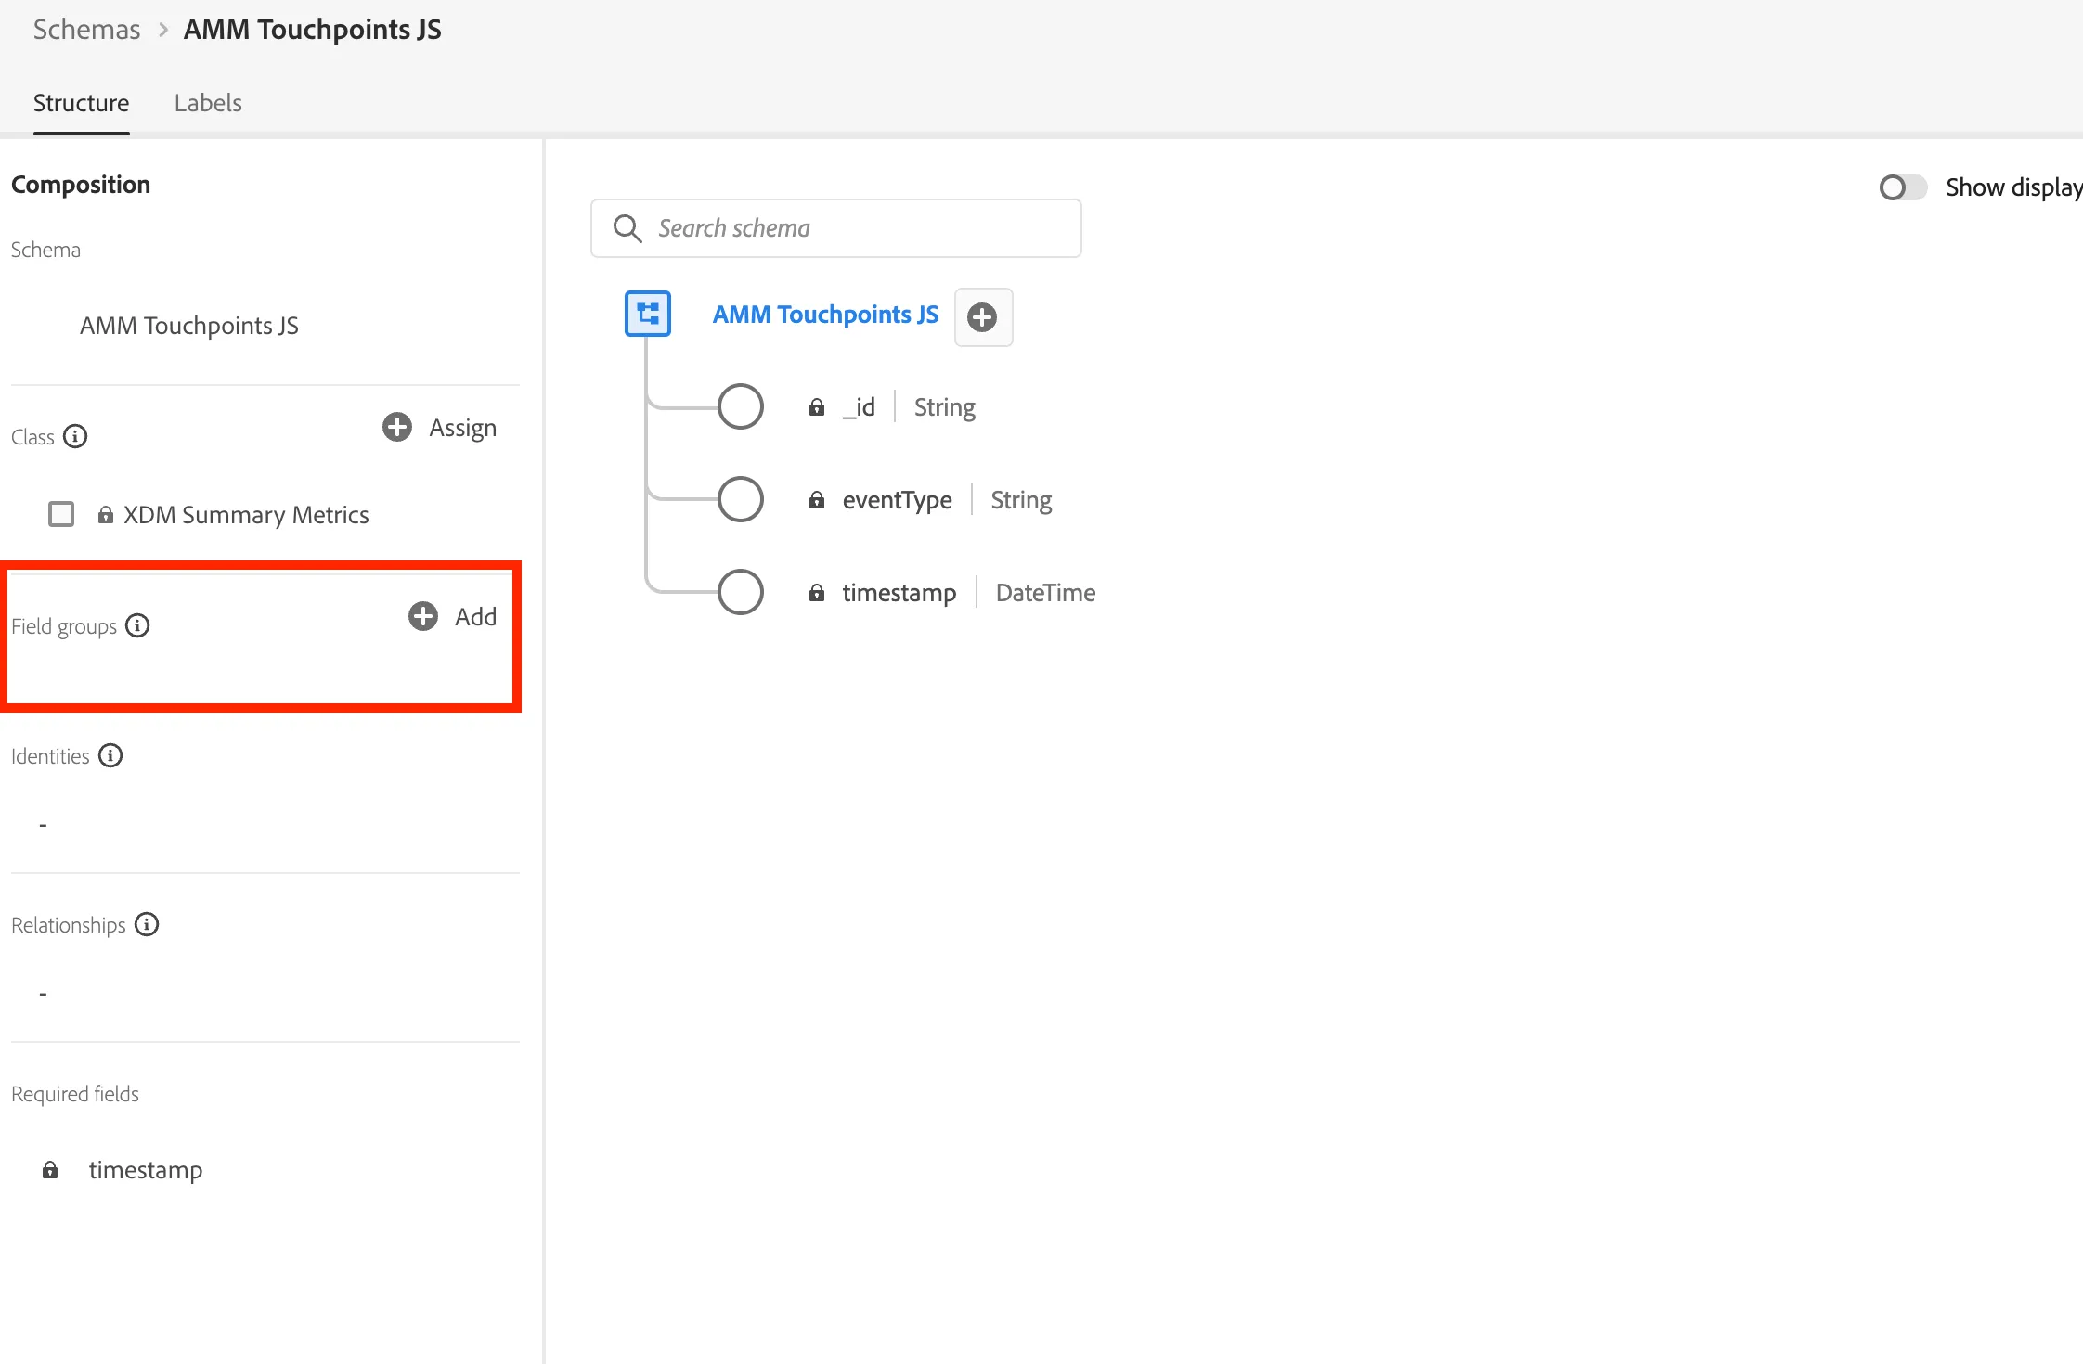Open AMM Touchpoints JS root node link

click(x=825, y=315)
